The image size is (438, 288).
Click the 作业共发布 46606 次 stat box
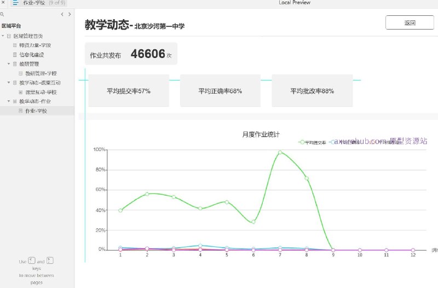[131, 54]
